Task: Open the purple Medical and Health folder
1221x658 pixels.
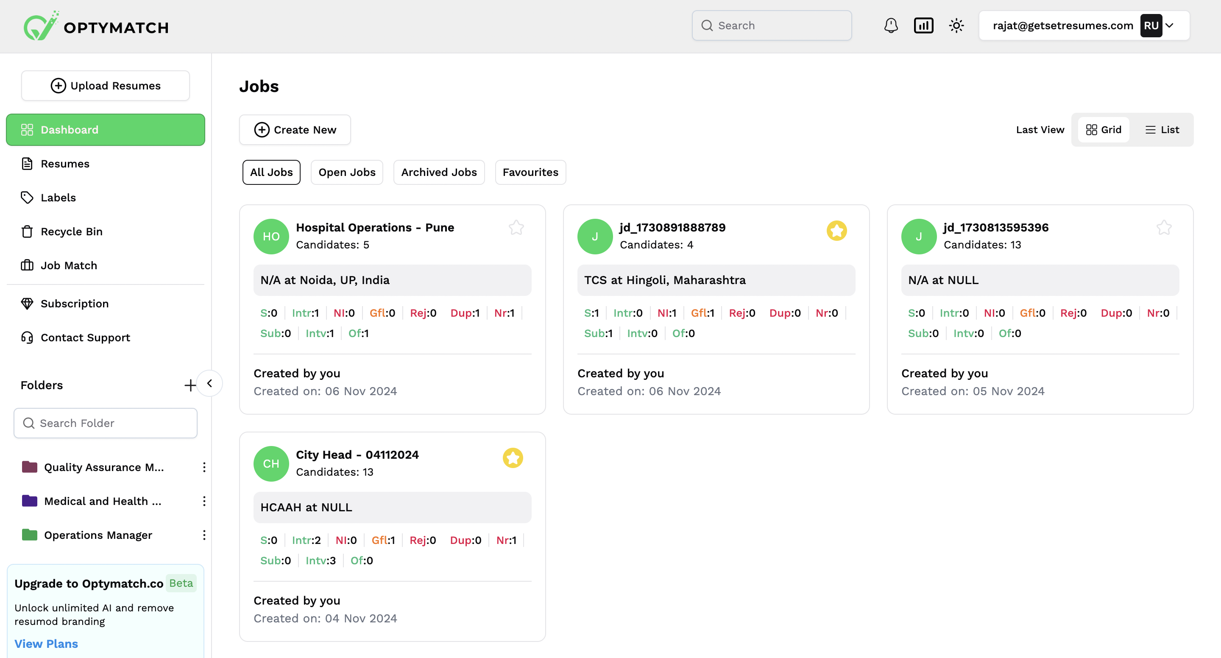Action: pos(102,501)
